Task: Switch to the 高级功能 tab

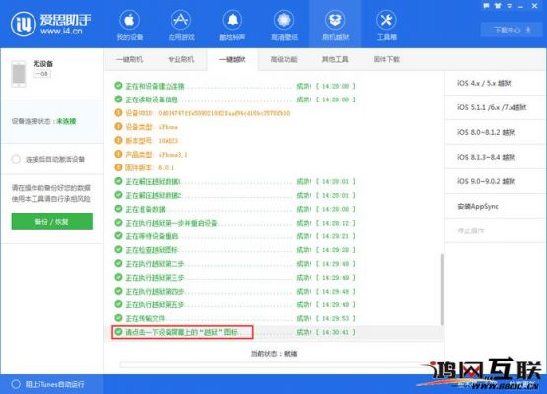Action: tap(284, 60)
